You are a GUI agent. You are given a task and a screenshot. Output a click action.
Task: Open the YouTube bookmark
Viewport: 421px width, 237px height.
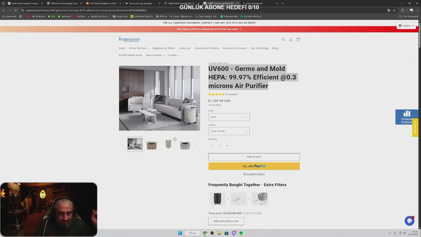[79, 16]
